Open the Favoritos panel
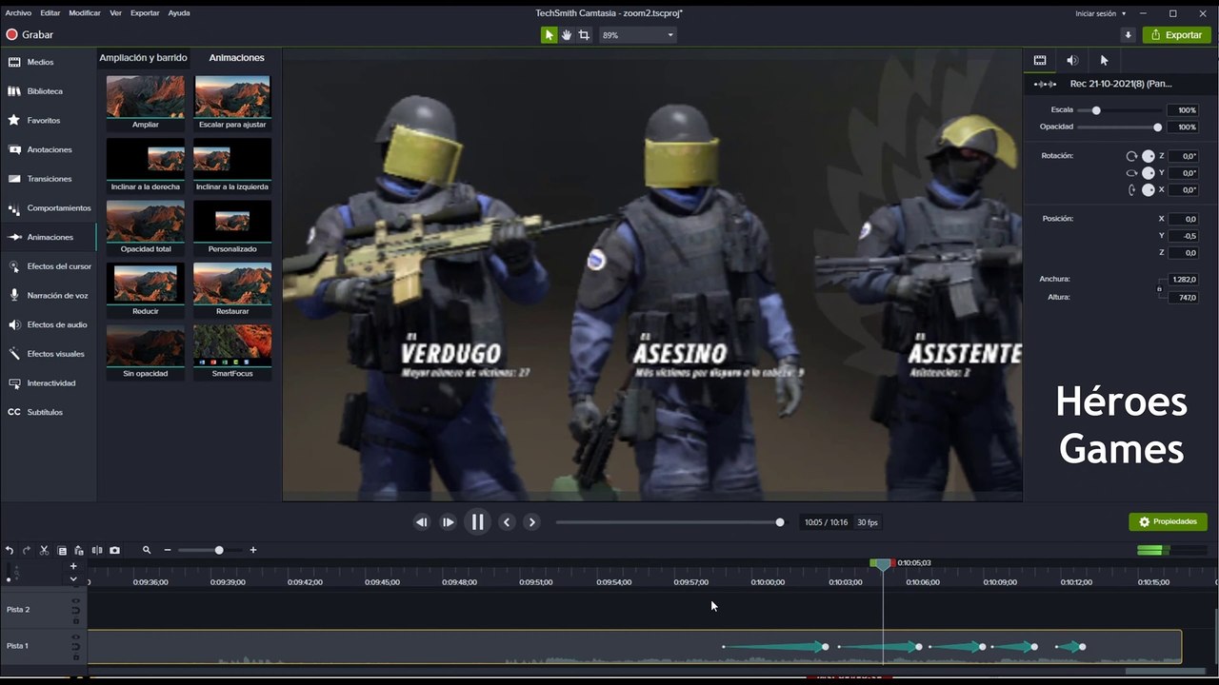1219x685 pixels. point(48,121)
